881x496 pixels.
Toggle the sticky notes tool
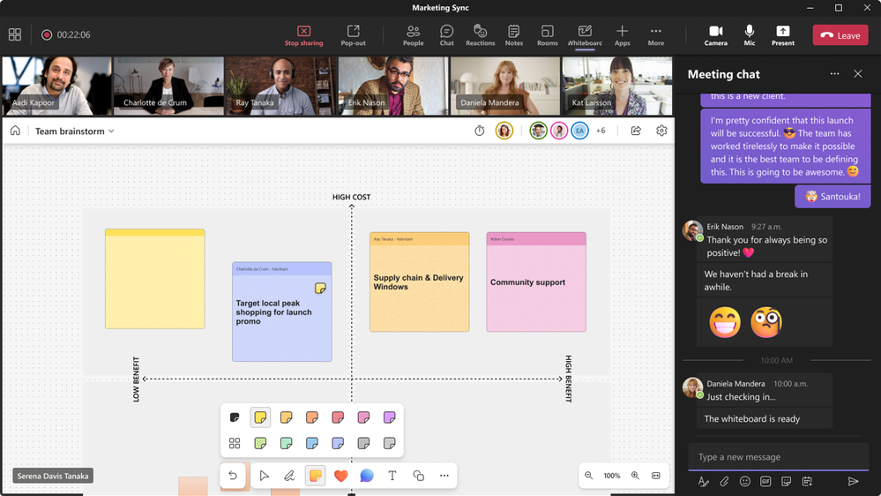click(315, 476)
